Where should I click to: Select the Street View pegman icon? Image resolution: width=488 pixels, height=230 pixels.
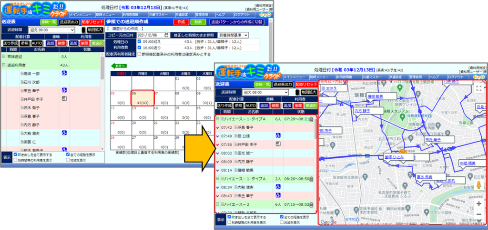pos(478,186)
